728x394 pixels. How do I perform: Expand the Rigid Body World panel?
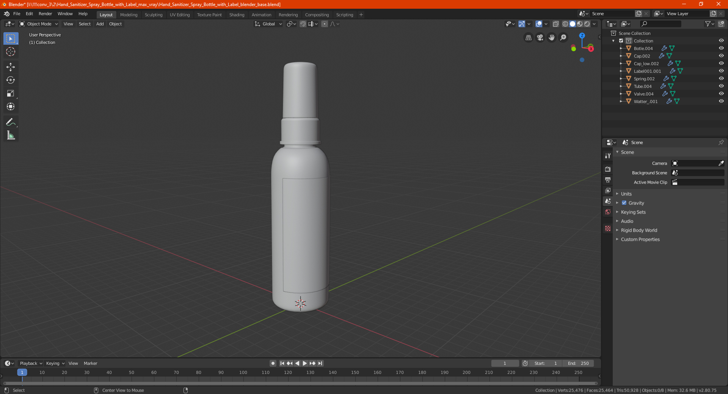[639, 230]
